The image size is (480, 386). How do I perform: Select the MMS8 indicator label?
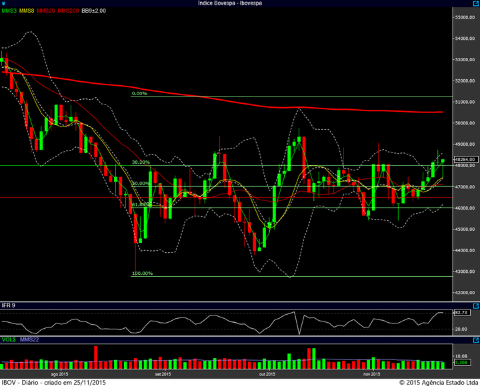pos(27,11)
